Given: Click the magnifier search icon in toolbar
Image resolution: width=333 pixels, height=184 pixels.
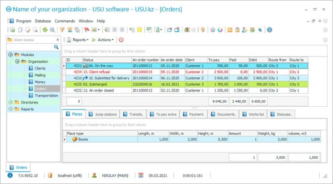Looking at the screenshot, I should point(53,30).
